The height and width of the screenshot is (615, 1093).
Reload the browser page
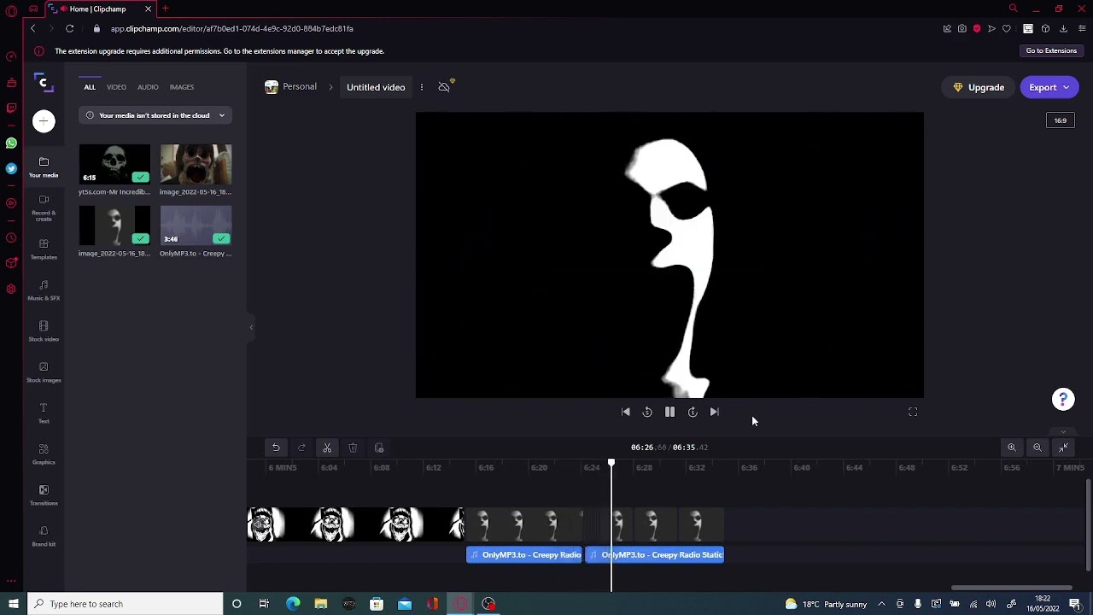coord(69,28)
